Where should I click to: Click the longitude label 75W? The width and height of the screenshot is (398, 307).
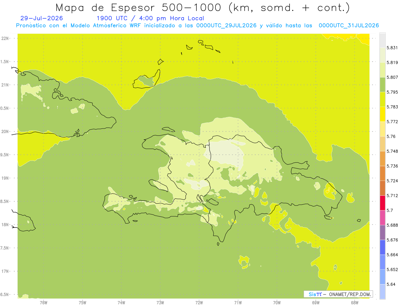(x=83, y=302)
